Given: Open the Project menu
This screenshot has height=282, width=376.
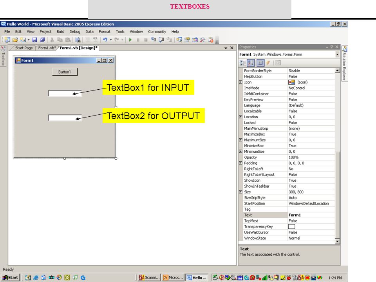Looking at the screenshot, I should pyautogui.click(x=45, y=32).
